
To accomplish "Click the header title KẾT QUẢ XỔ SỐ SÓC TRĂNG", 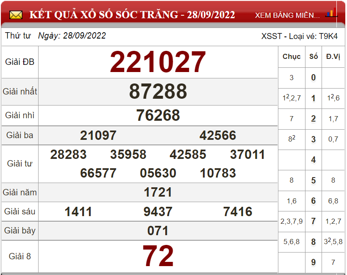I will click(132, 15).
